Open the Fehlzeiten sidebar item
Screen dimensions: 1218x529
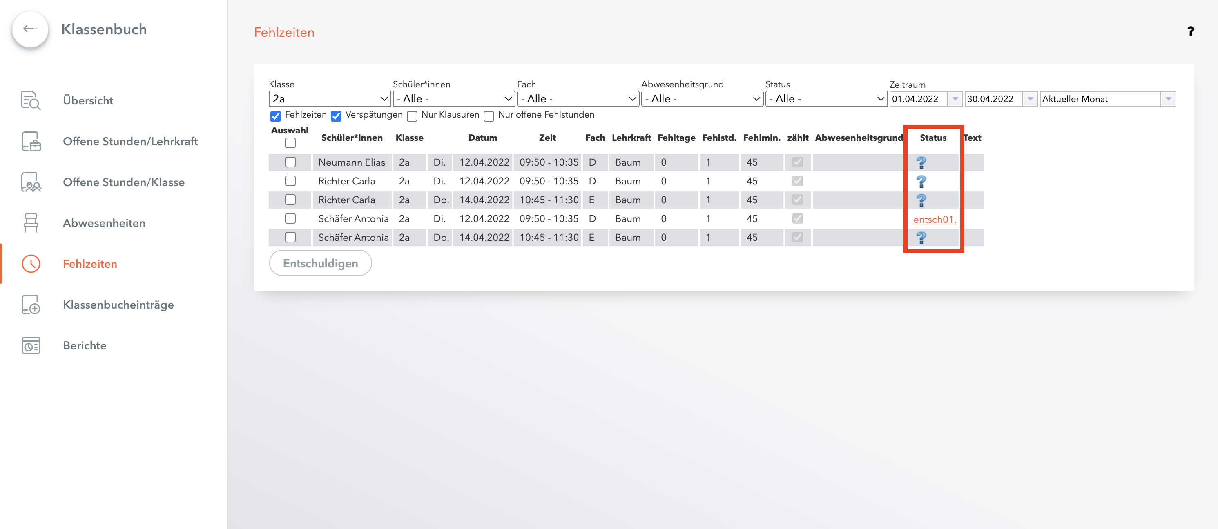tap(90, 264)
